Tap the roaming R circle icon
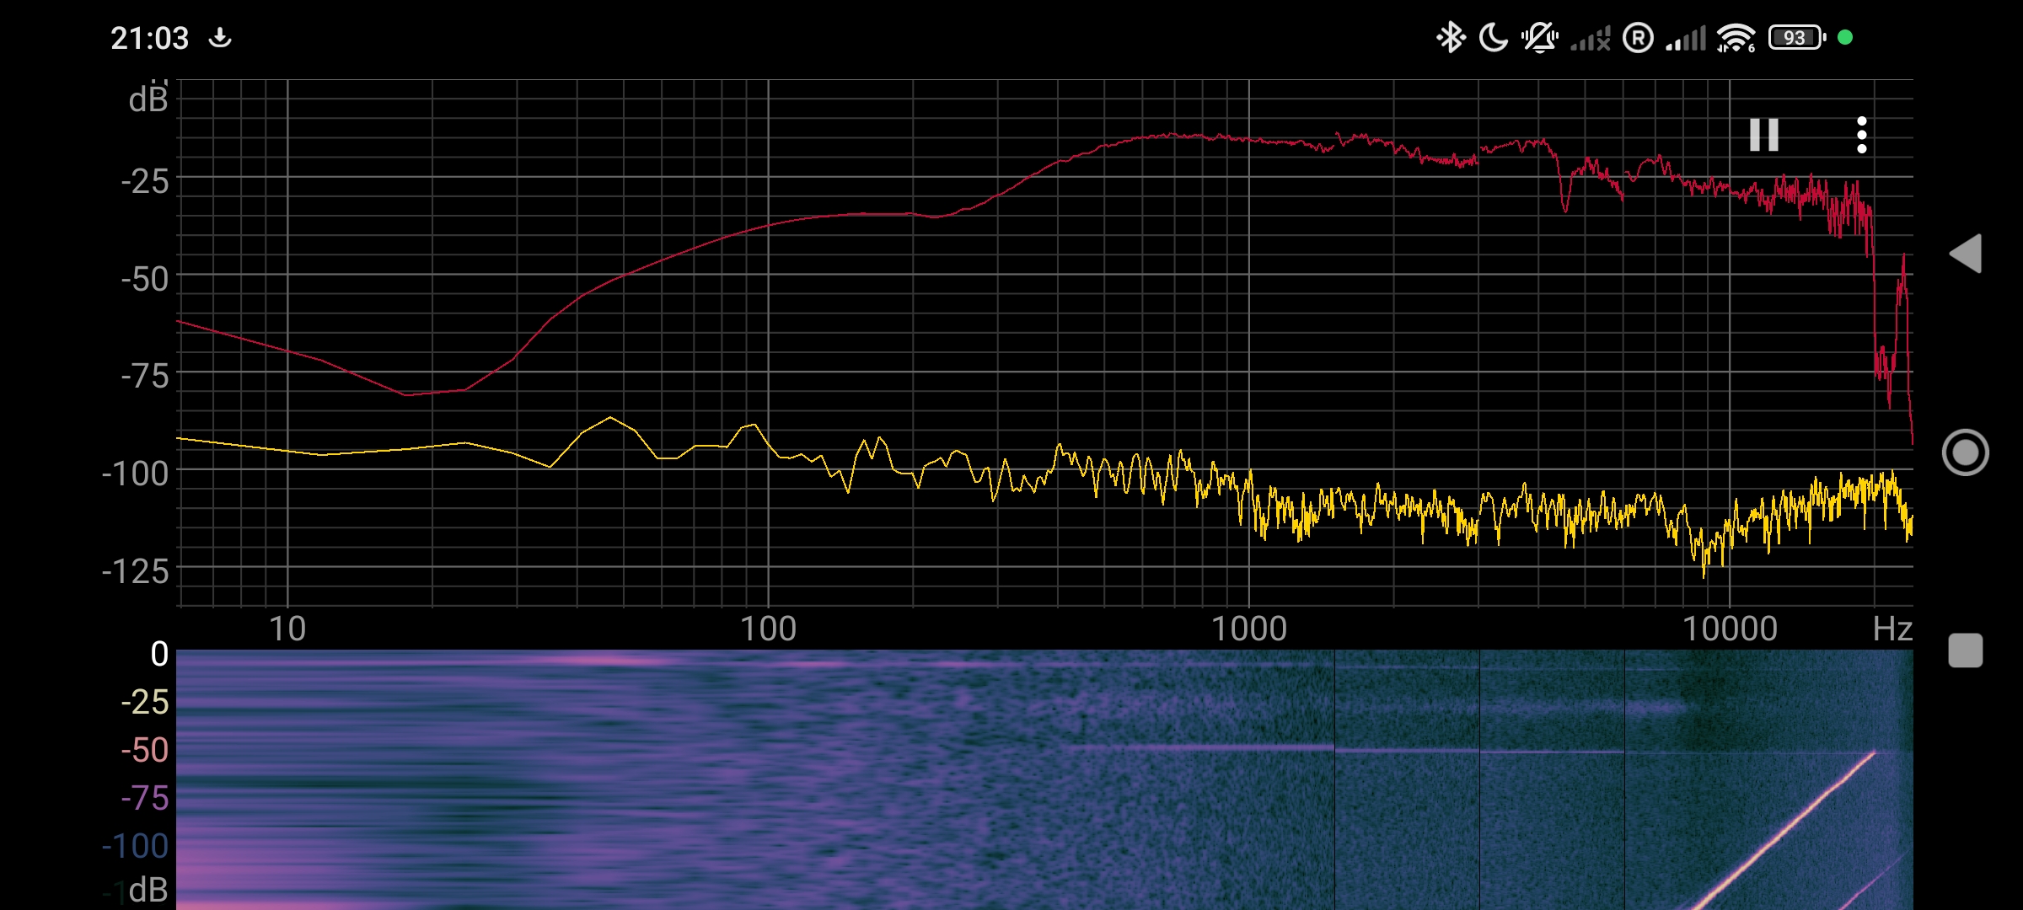 coord(1638,38)
